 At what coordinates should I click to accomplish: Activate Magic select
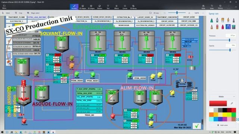(x=33, y=13)
